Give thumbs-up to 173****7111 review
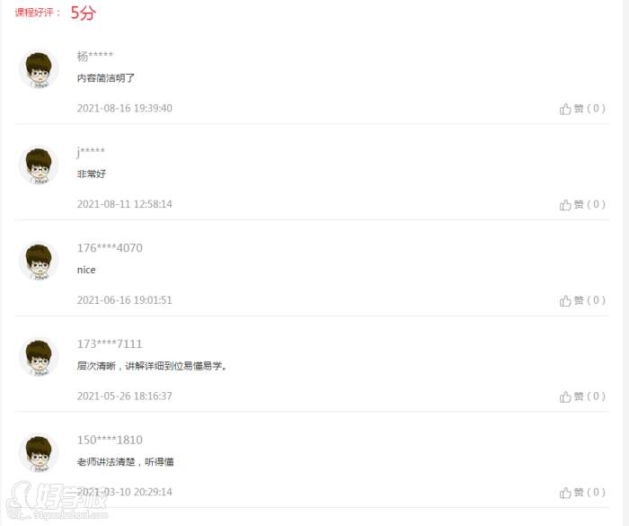This screenshot has width=629, height=526. tap(582, 397)
